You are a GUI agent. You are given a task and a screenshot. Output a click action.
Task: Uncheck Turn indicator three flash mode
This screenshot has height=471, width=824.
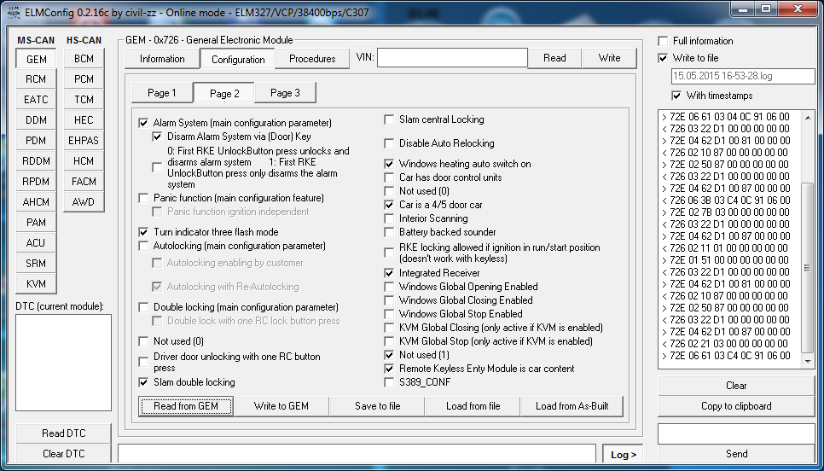pyautogui.click(x=144, y=232)
